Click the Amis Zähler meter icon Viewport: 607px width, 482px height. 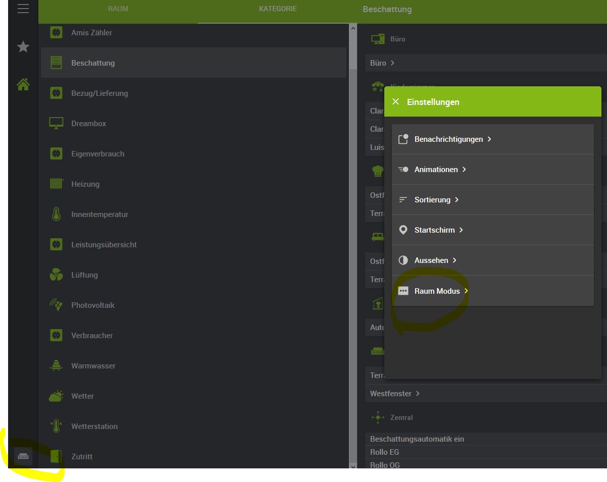pos(56,32)
